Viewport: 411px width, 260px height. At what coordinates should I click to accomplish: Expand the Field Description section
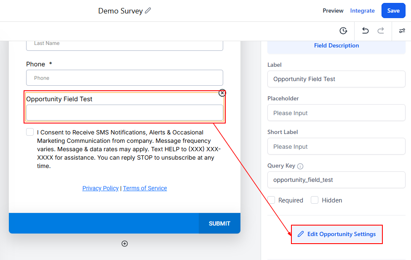click(336, 45)
